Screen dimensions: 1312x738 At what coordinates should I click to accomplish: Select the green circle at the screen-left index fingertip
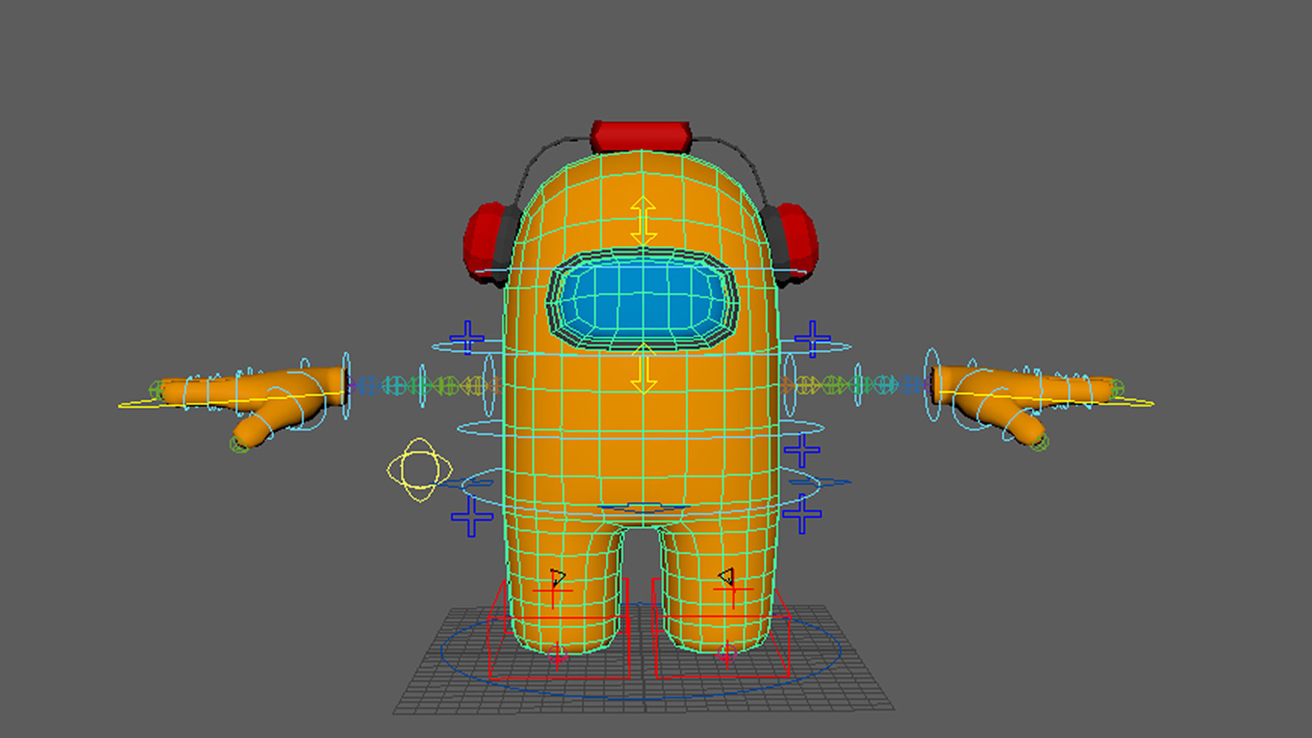point(157,391)
